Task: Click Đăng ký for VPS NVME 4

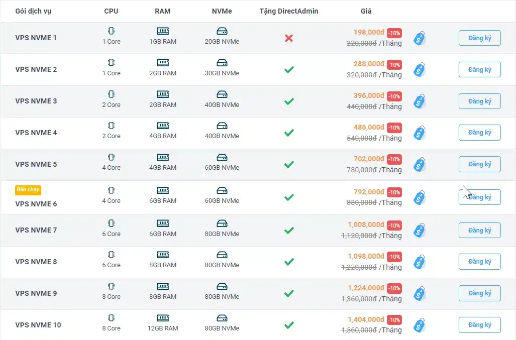Action: point(479,133)
